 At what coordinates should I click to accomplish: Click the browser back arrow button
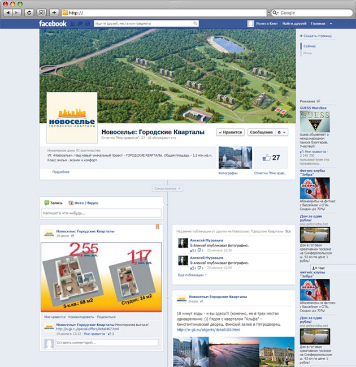point(8,12)
